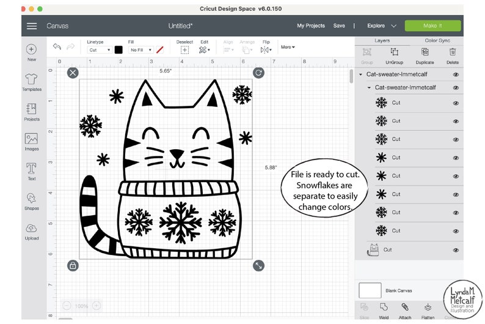Click the resize arrows handle on selection

coord(258,265)
